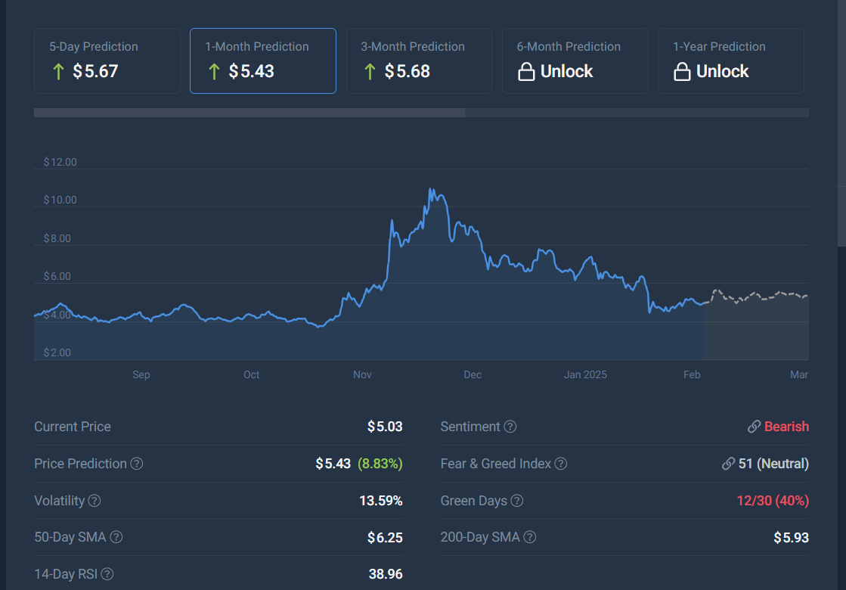Click Unlock text on 1-Year Prediction card
Viewport: 846px width, 590px height.
[x=722, y=72]
